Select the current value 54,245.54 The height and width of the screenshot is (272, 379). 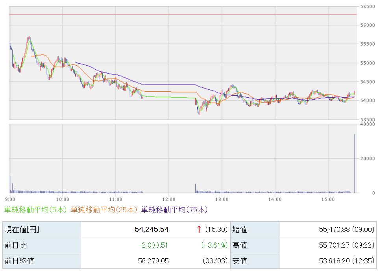coord(152,229)
